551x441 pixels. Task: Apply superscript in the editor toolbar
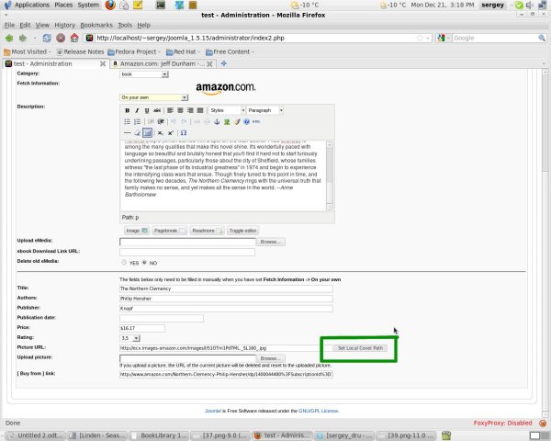[171, 133]
